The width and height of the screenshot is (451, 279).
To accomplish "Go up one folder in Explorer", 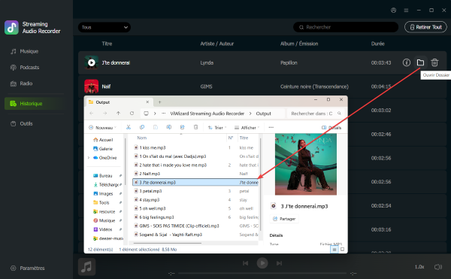I will click(x=118, y=114).
